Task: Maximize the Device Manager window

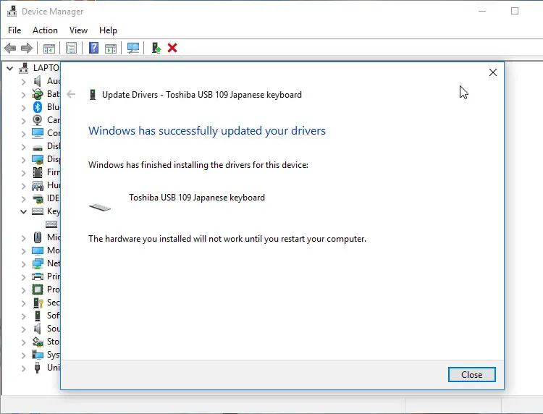Action: pos(515,11)
